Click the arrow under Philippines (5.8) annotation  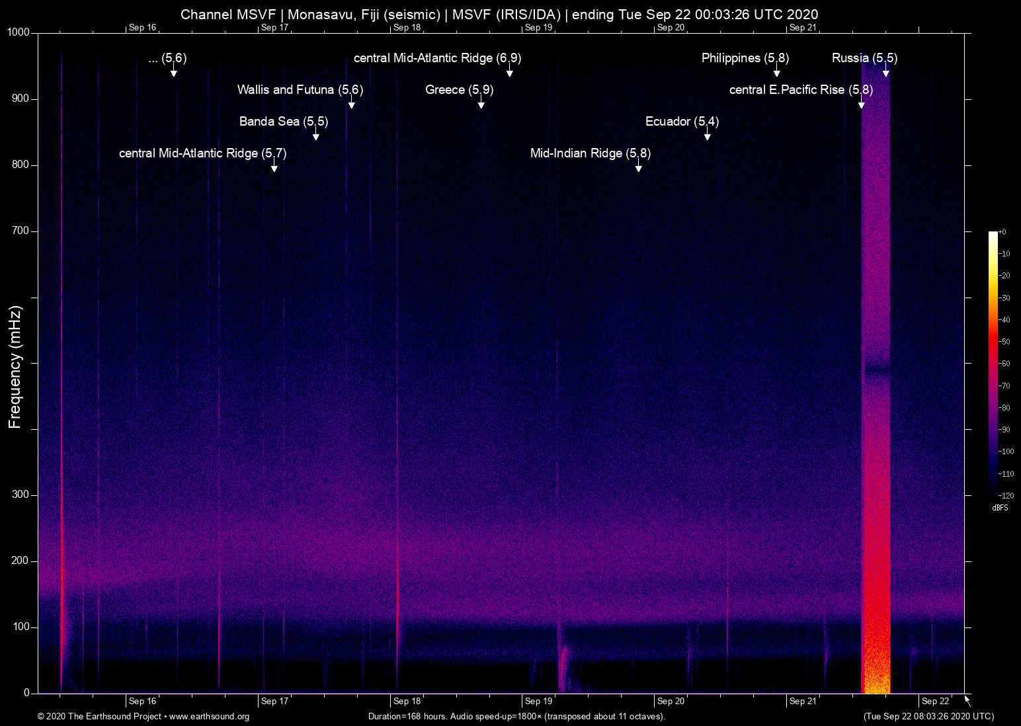777,72
